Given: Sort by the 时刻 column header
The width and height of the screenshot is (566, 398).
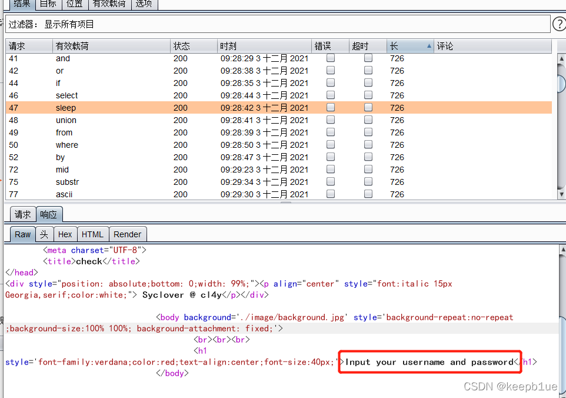Looking at the screenshot, I should [264, 46].
